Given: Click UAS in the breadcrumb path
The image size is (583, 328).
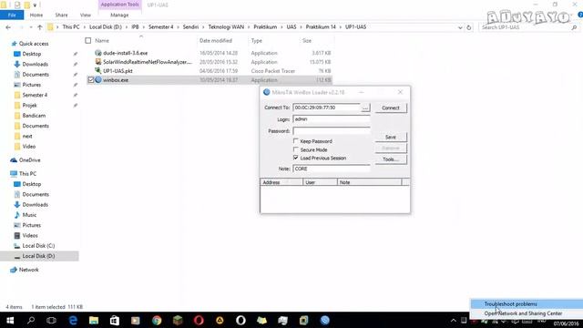Looking at the screenshot, I should [x=291, y=27].
